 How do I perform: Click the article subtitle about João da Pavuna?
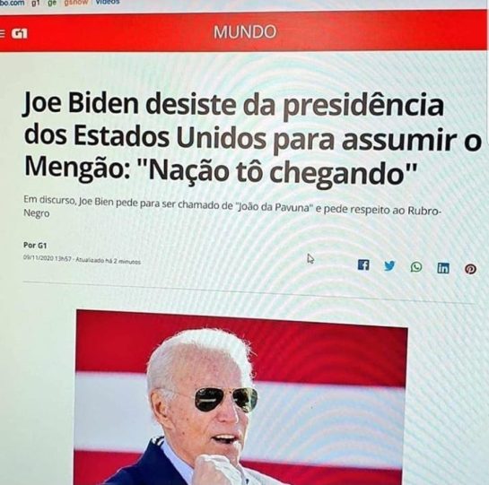click(232, 208)
